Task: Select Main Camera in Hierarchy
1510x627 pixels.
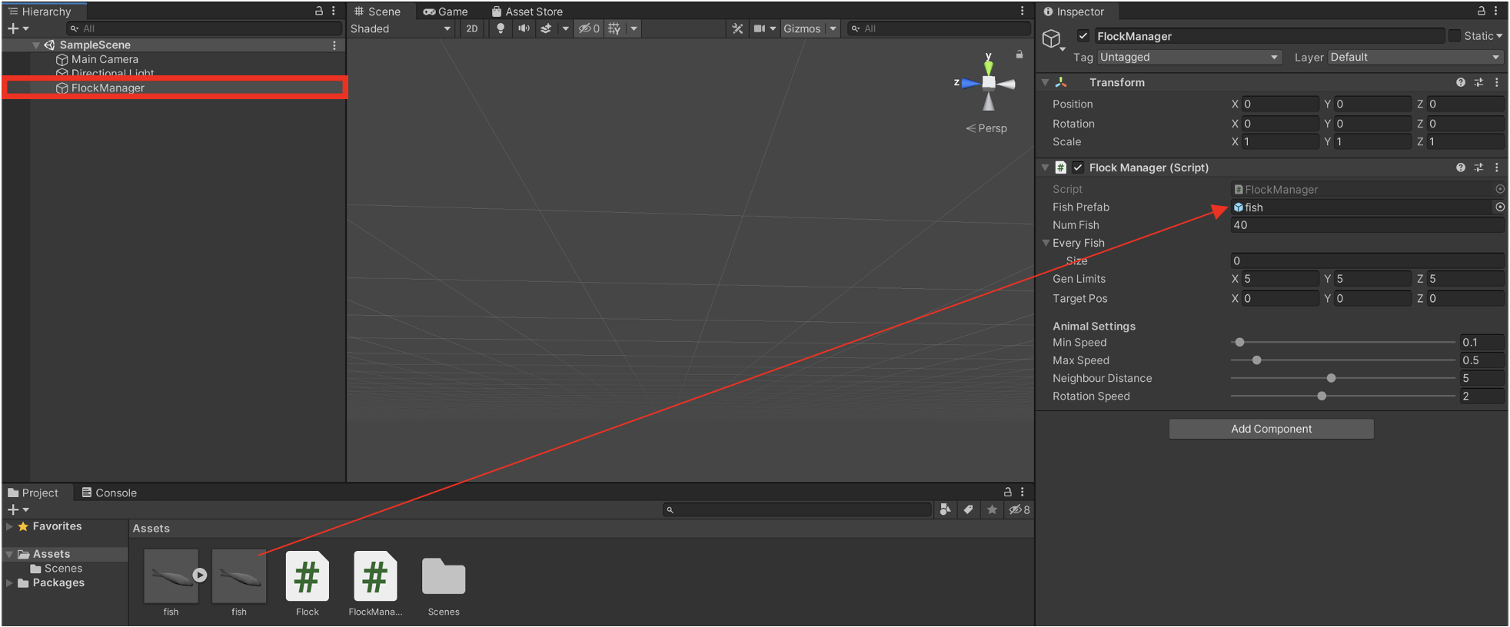Action: (105, 59)
